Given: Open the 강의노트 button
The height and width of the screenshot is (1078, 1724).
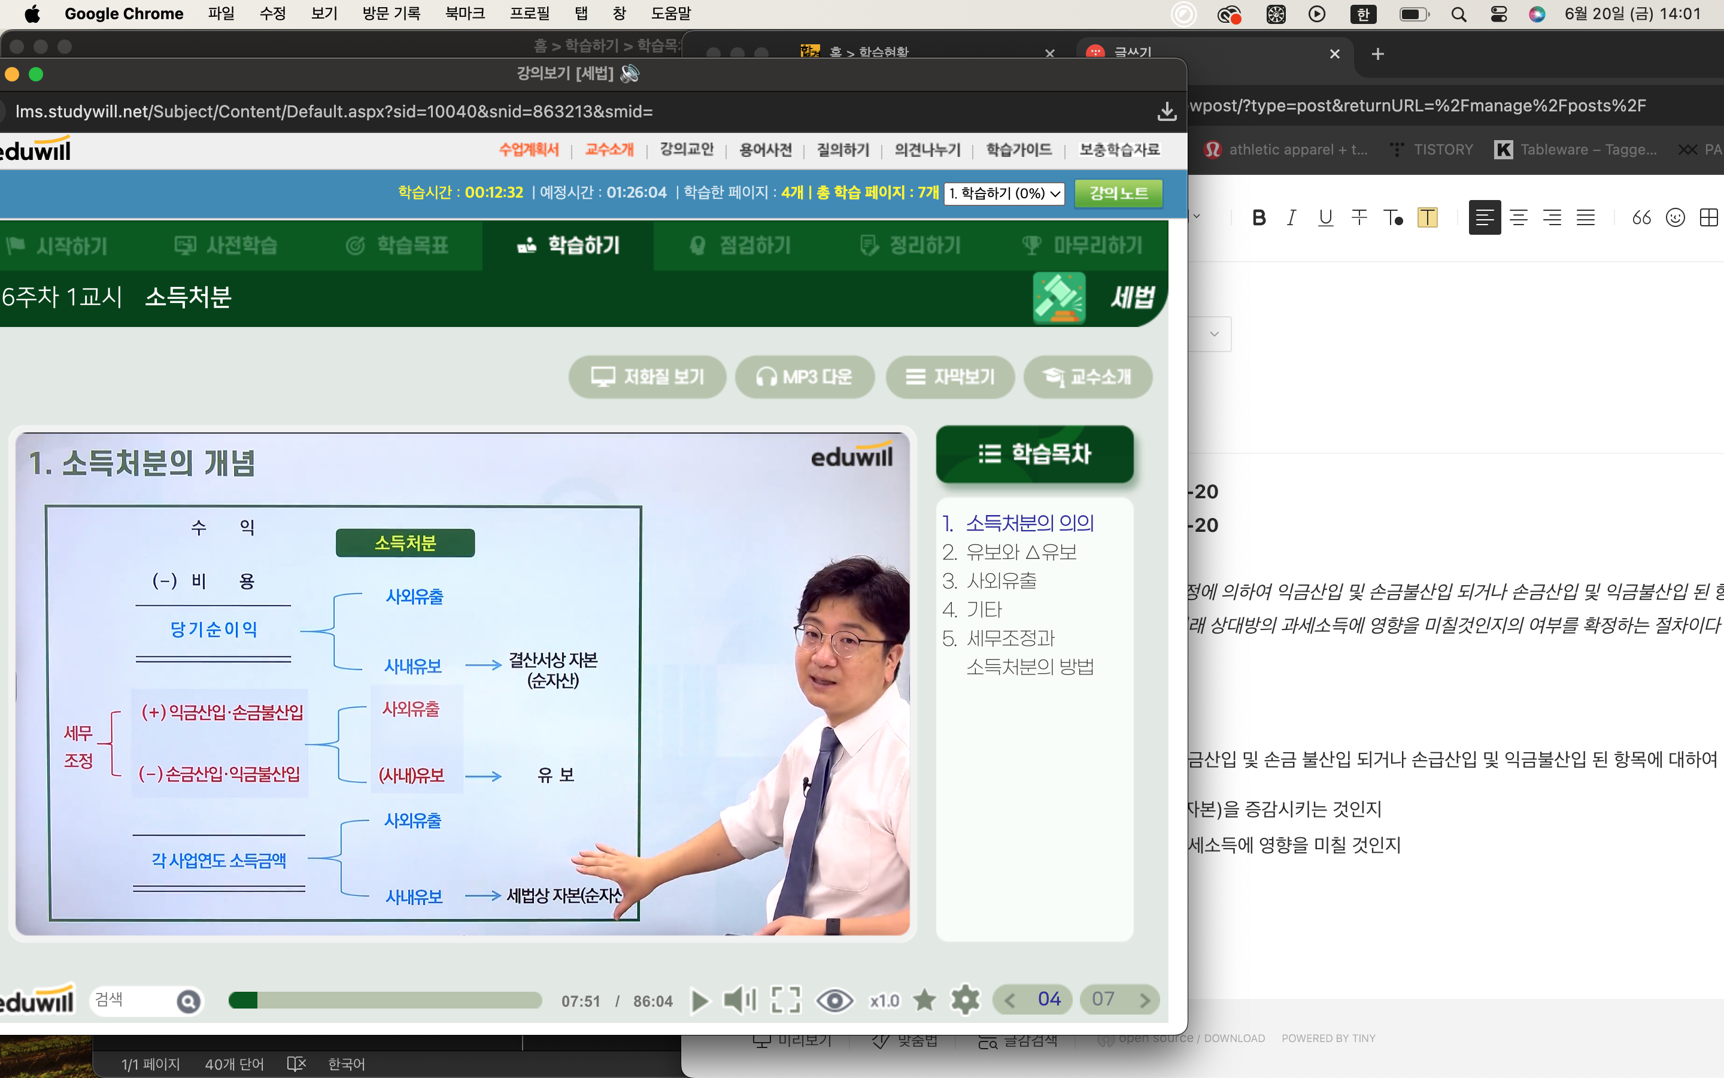Looking at the screenshot, I should 1118,193.
